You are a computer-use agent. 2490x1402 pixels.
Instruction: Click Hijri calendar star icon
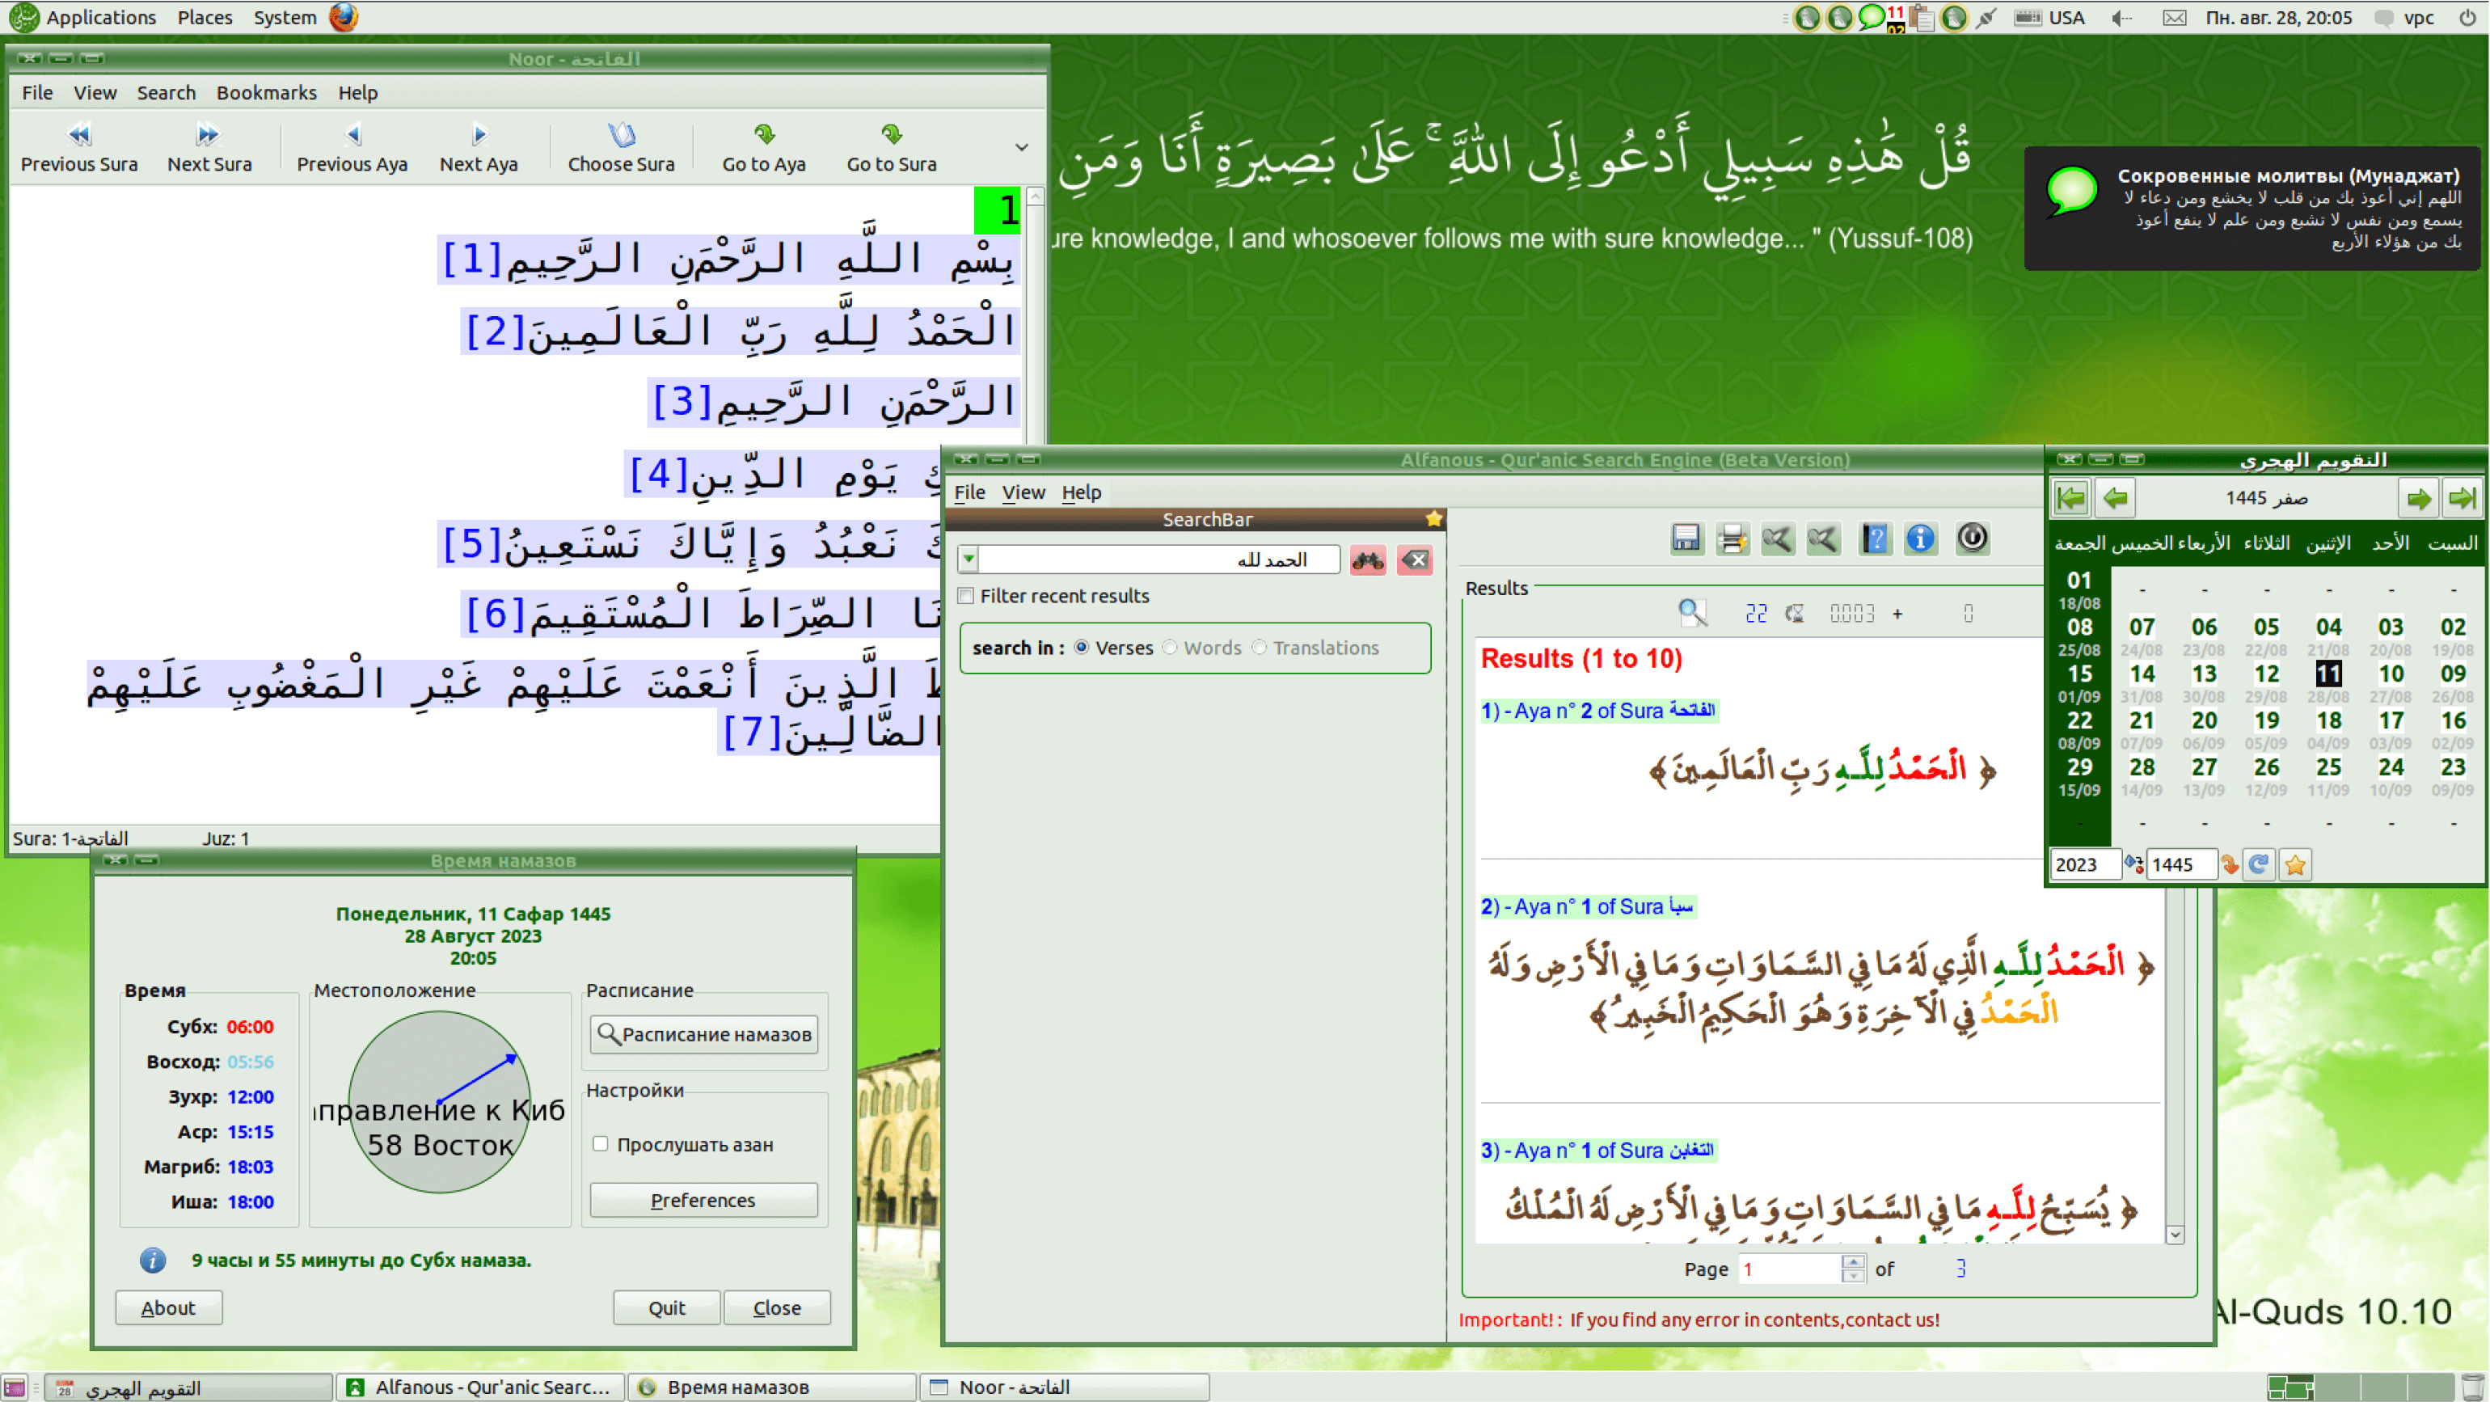point(2294,864)
